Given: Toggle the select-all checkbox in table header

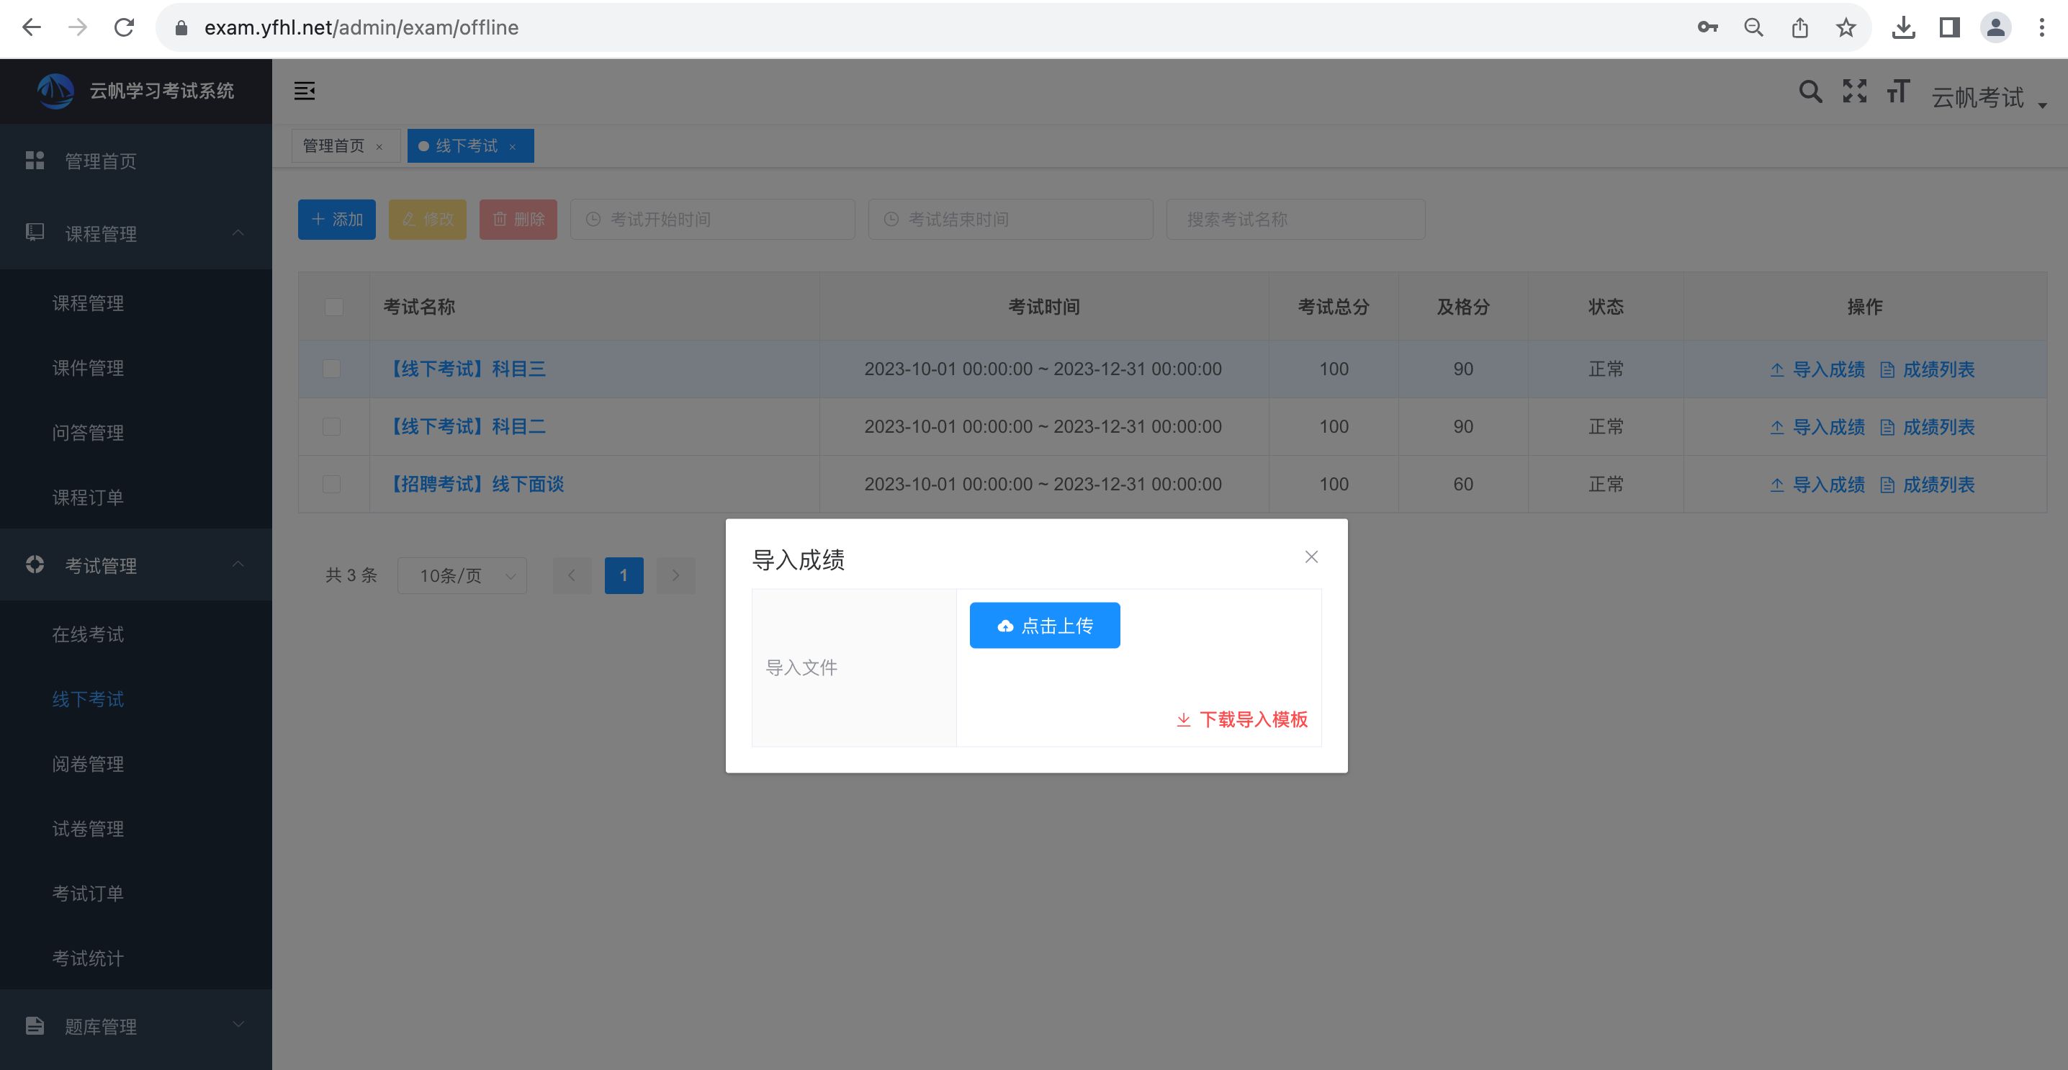Looking at the screenshot, I should click(x=334, y=307).
